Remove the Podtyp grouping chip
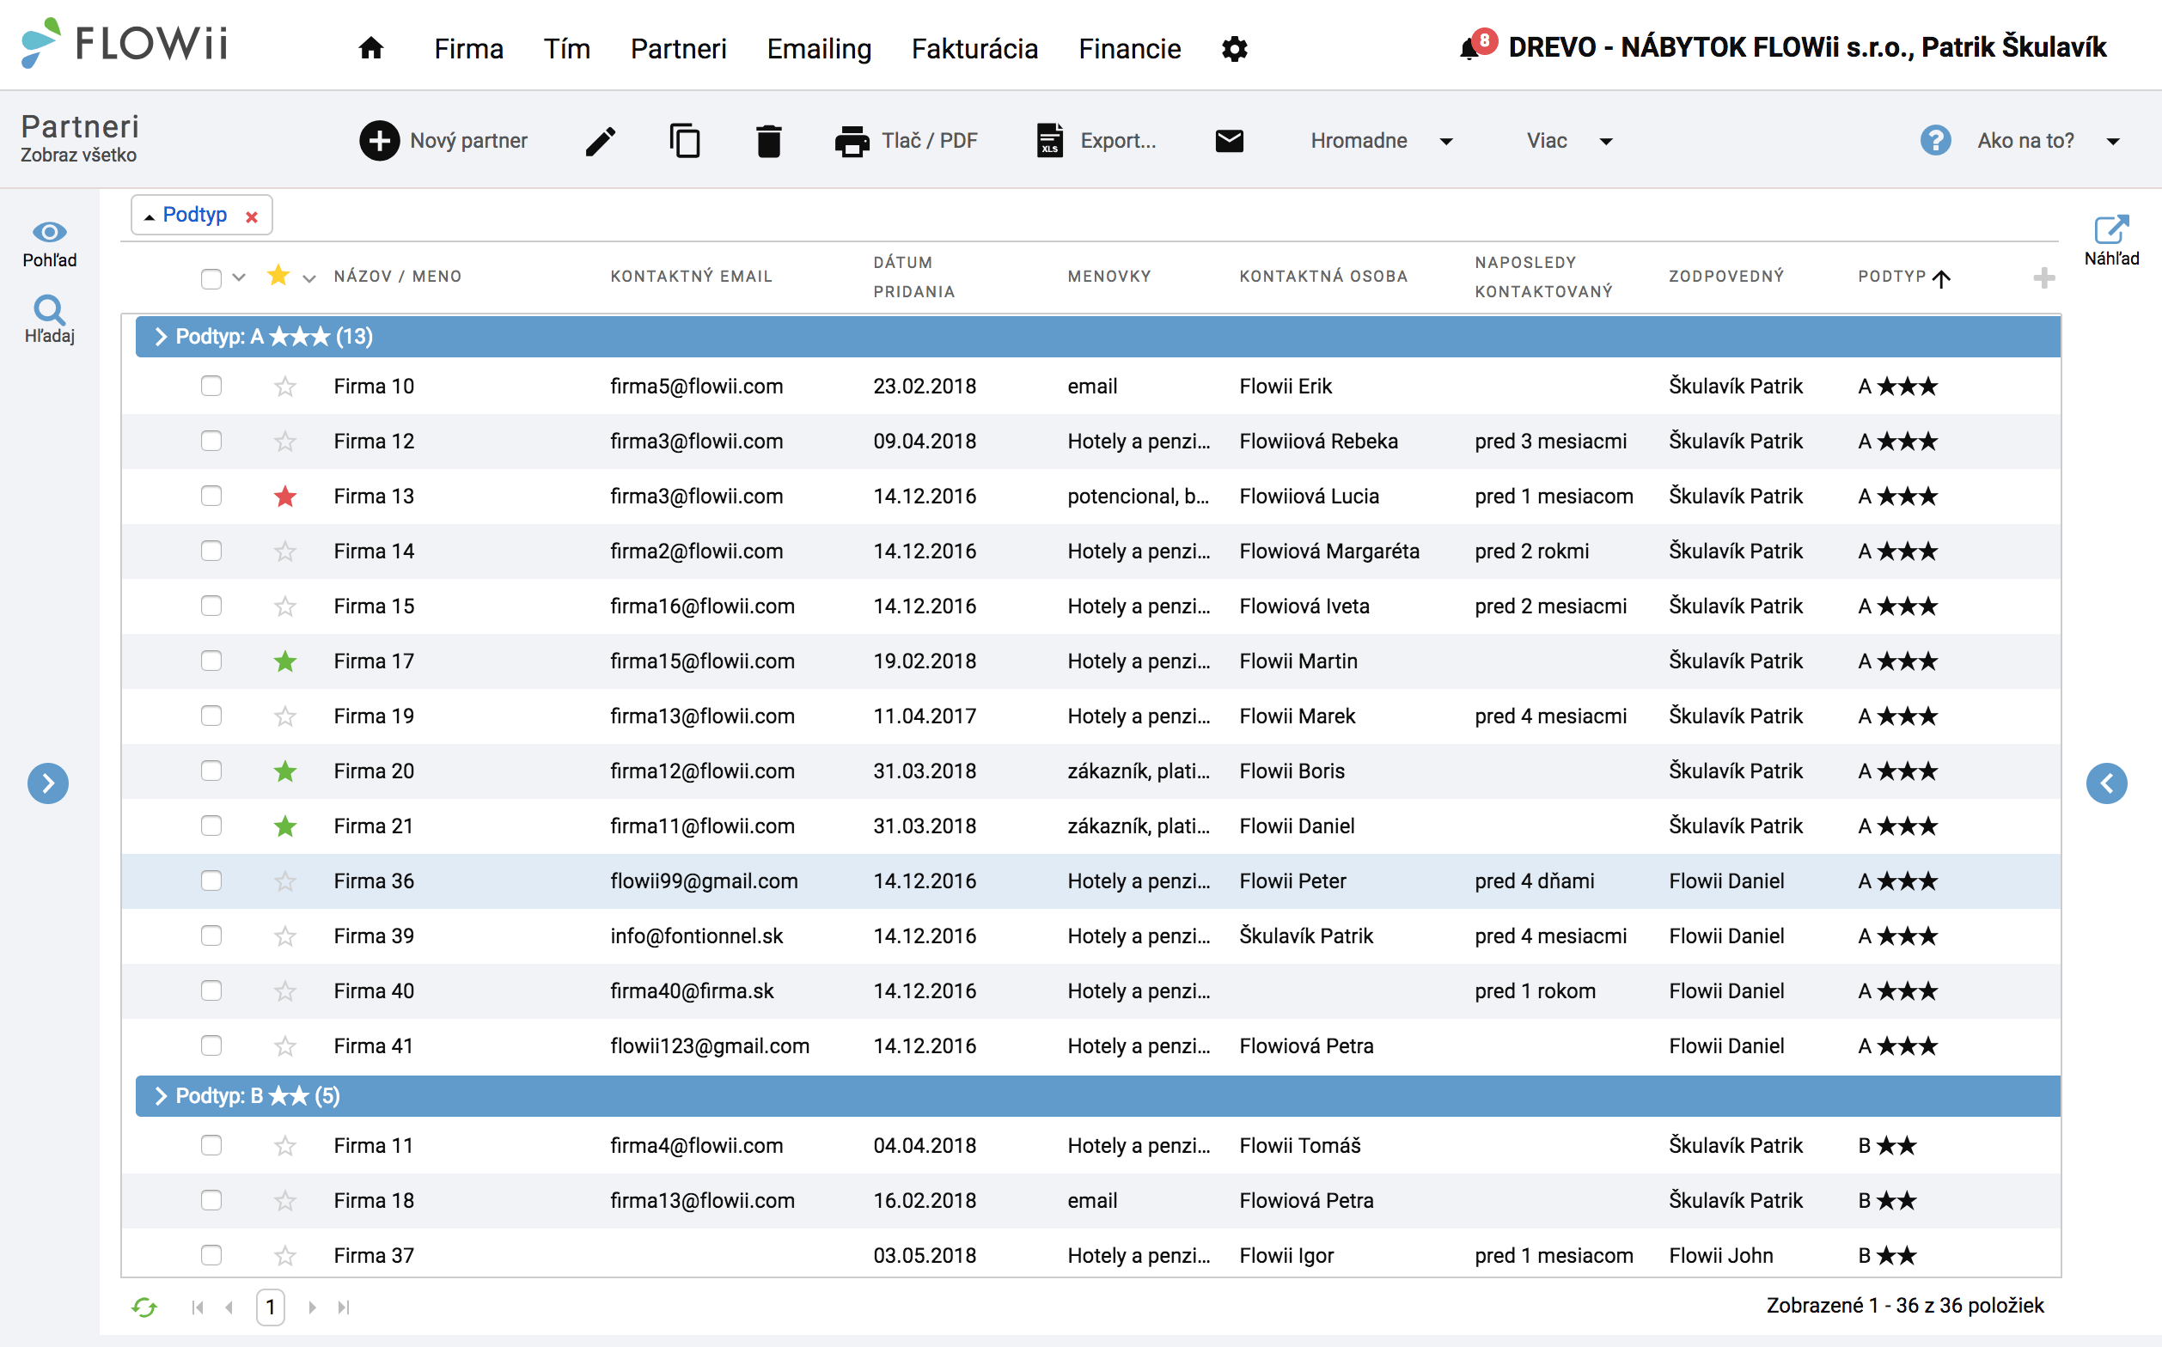The height and width of the screenshot is (1347, 2162). click(x=252, y=216)
